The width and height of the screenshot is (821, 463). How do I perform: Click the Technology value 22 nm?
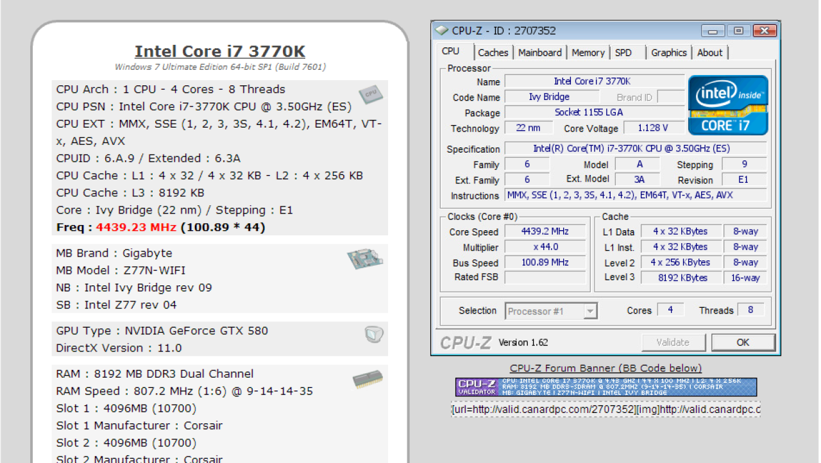[x=528, y=128]
